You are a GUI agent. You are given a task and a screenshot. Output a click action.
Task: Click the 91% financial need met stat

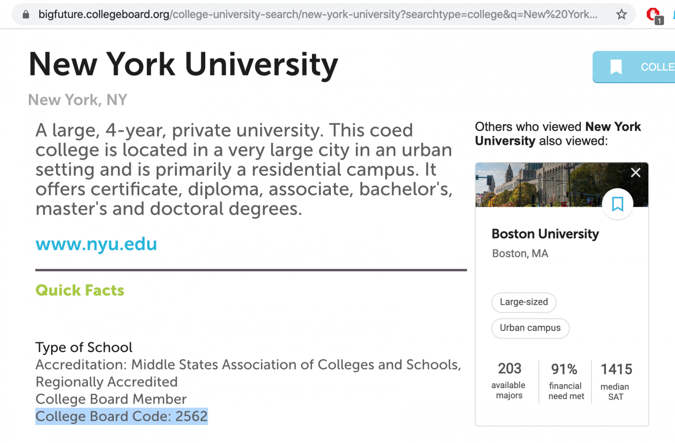(565, 381)
